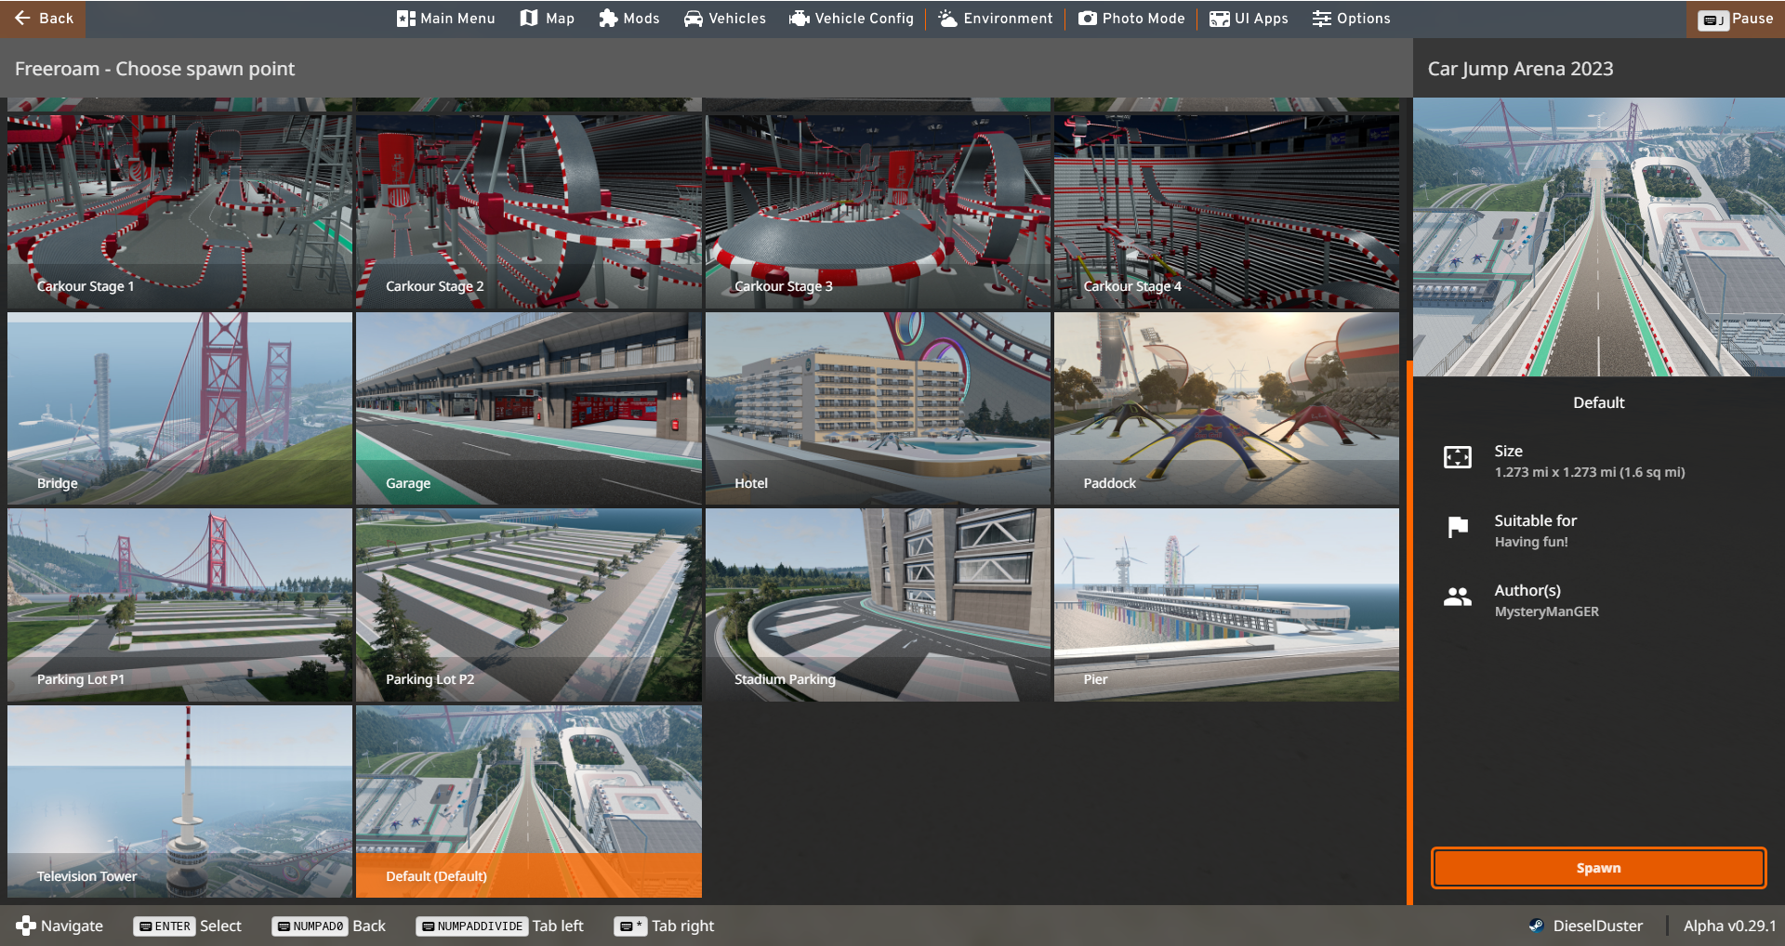
Task: Choose the Bridge spawn point thumbnail
Action: pos(179,408)
